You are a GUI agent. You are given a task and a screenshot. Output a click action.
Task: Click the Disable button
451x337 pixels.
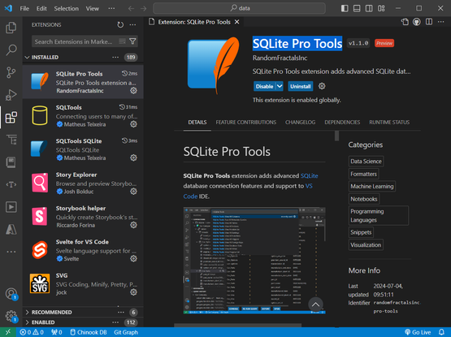point(264,86)
